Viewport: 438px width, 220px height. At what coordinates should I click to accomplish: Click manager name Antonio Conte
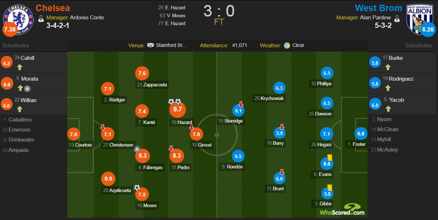[x=87, y=18]
